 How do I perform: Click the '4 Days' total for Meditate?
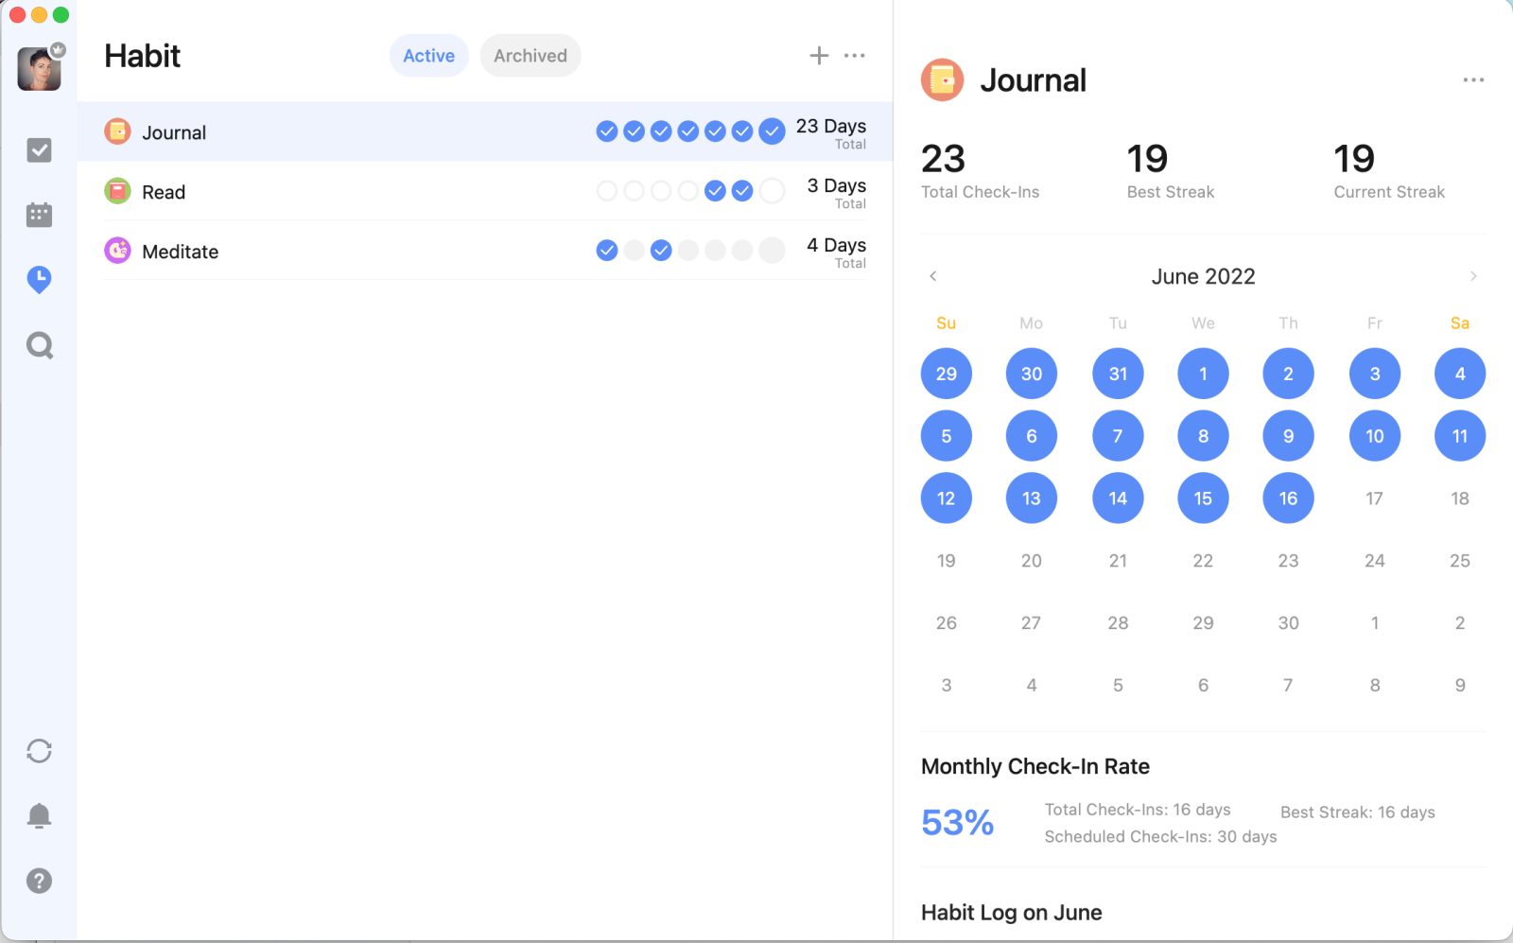[x=836, y=245]
